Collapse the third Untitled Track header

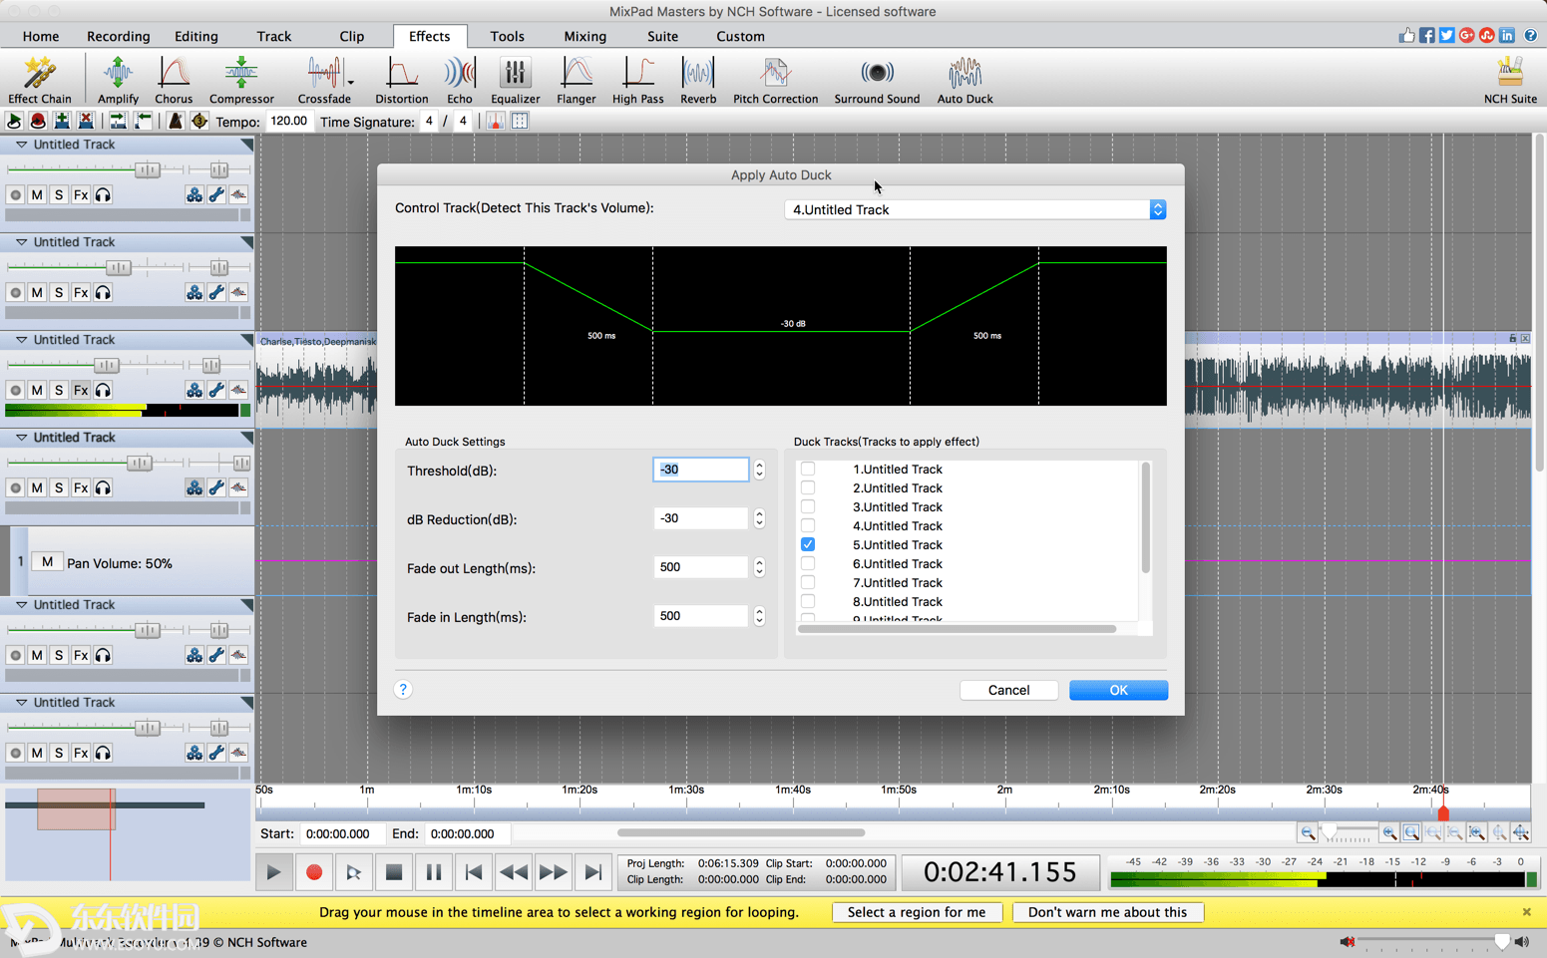pyautogui.click(x=21, y=340)
